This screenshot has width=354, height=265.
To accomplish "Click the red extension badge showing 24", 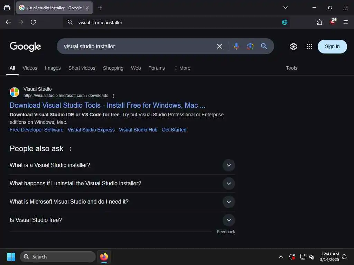I will [x=333, y=21].
